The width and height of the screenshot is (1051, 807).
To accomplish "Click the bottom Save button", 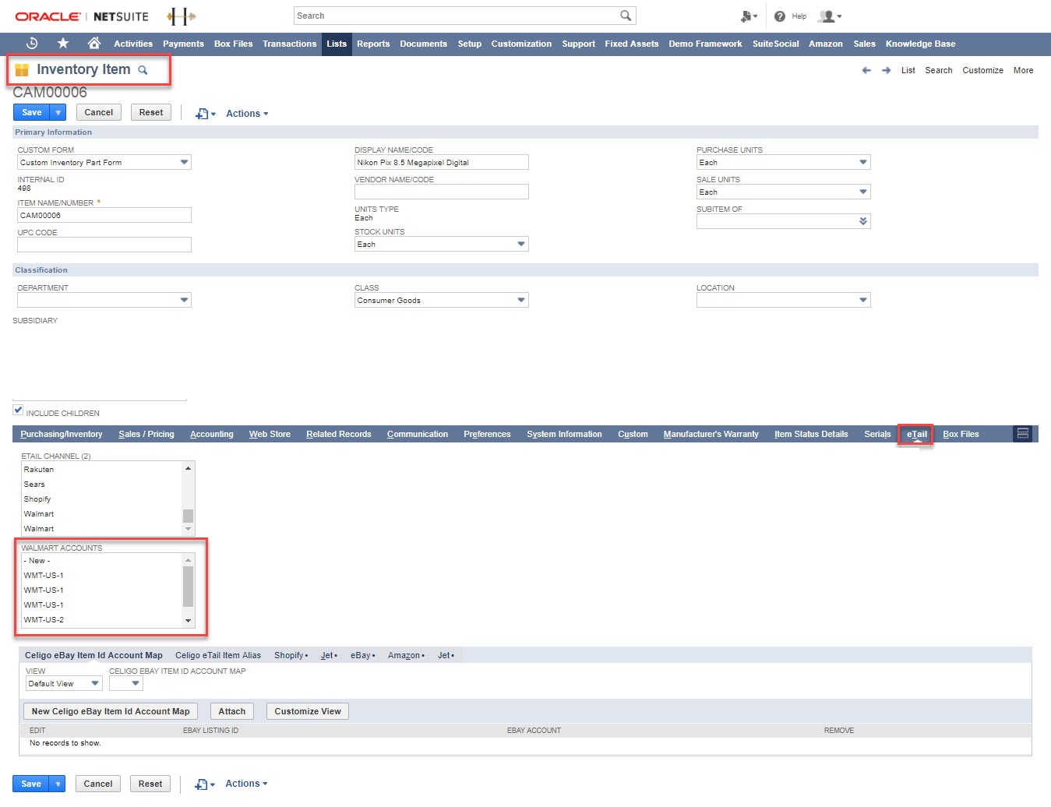I will [31, 784].
